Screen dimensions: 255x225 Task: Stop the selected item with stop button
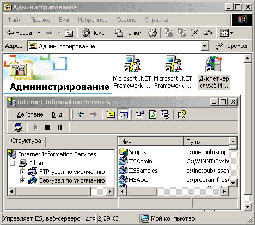(x=47, y=127)
